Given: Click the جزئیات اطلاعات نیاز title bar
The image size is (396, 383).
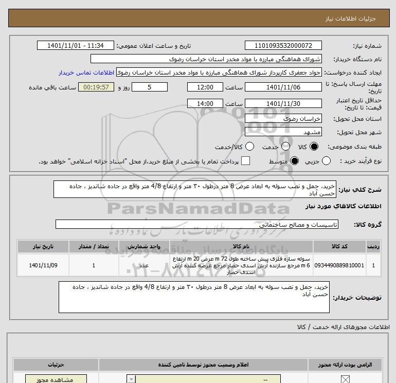Looking at the screenshot, I should tap(199, 18).
